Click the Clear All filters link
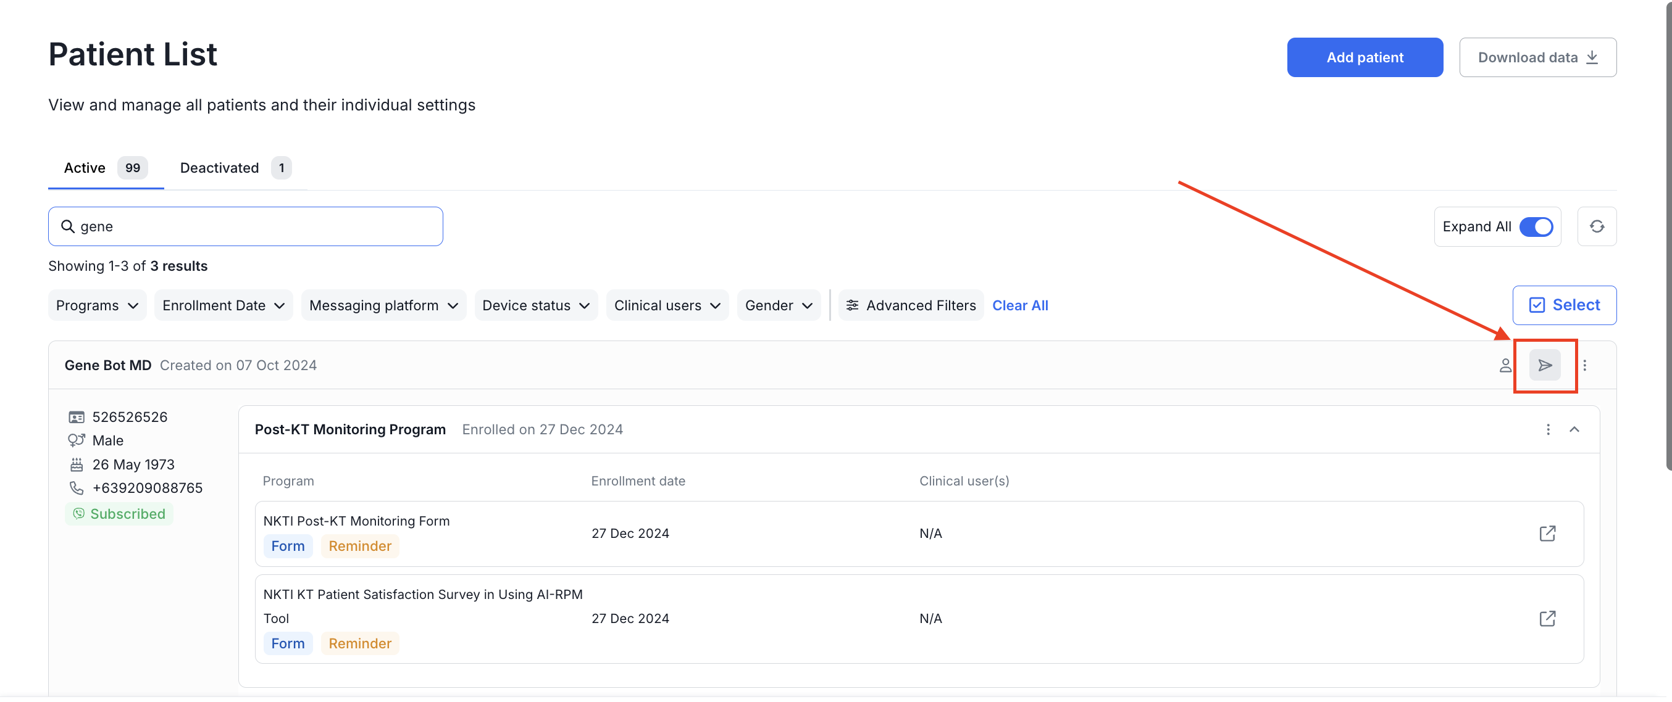The width and height of the screenshot is (1672, 702). [x=1020, y=305]
